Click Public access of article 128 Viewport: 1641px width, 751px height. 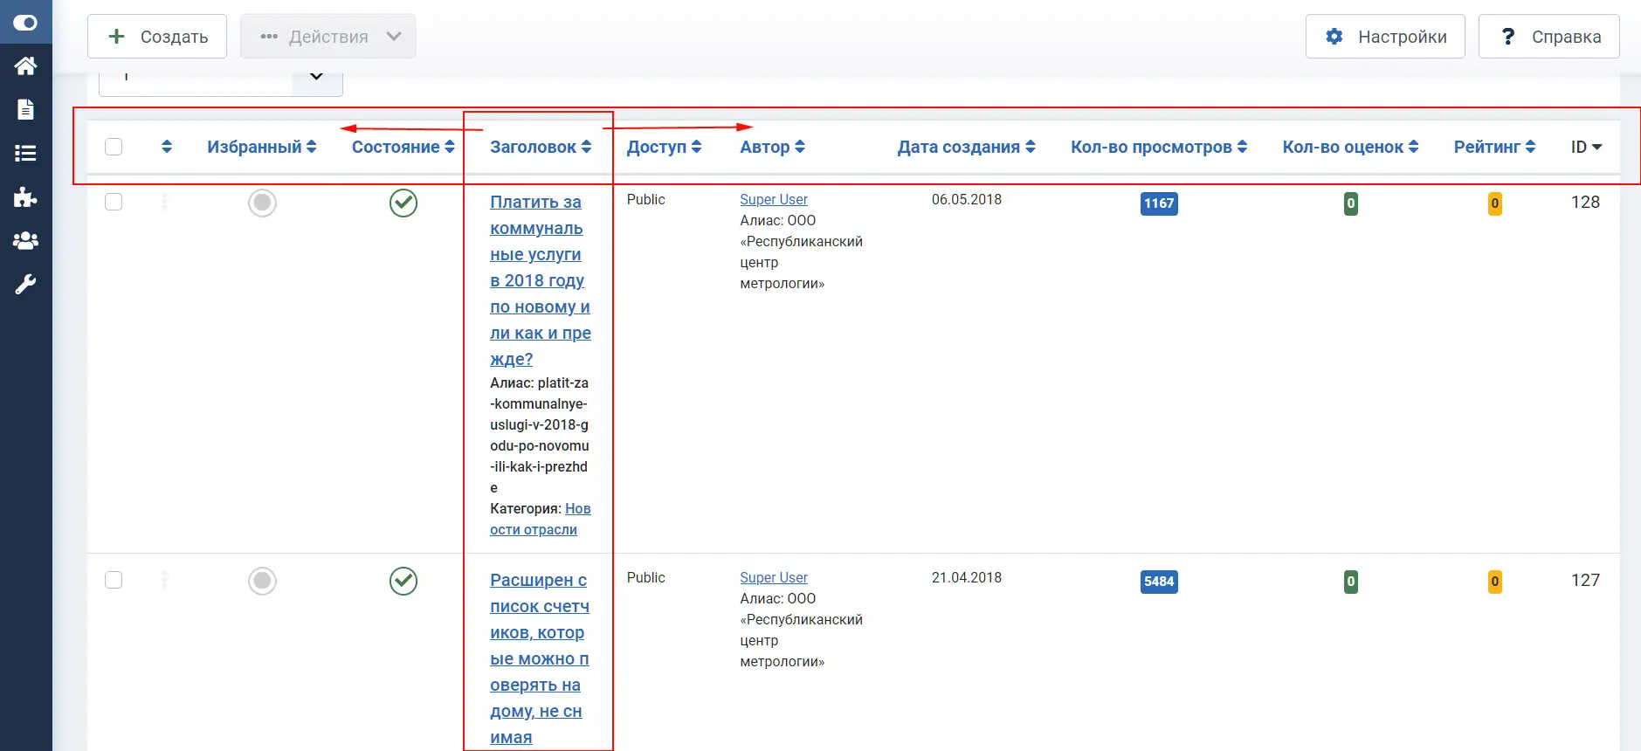(646, 199)
